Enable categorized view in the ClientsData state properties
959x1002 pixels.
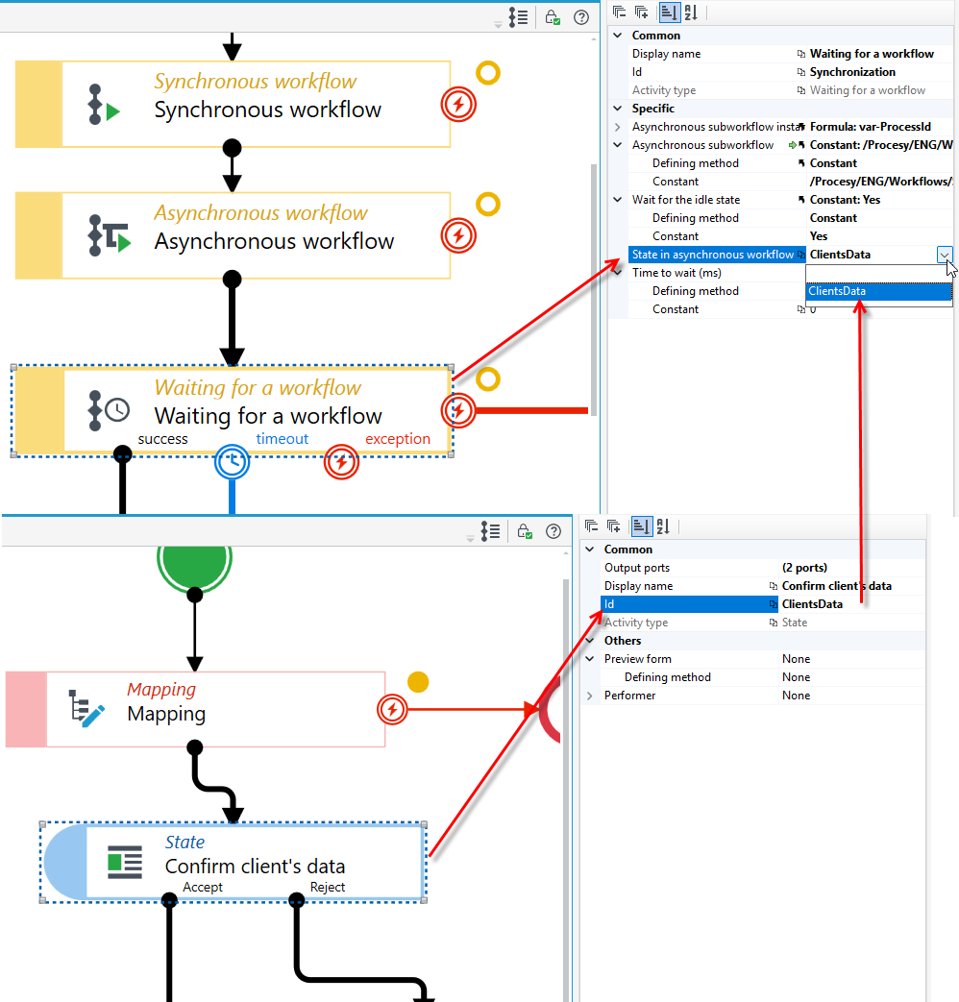pyautogui.click(x=641, y=526)
